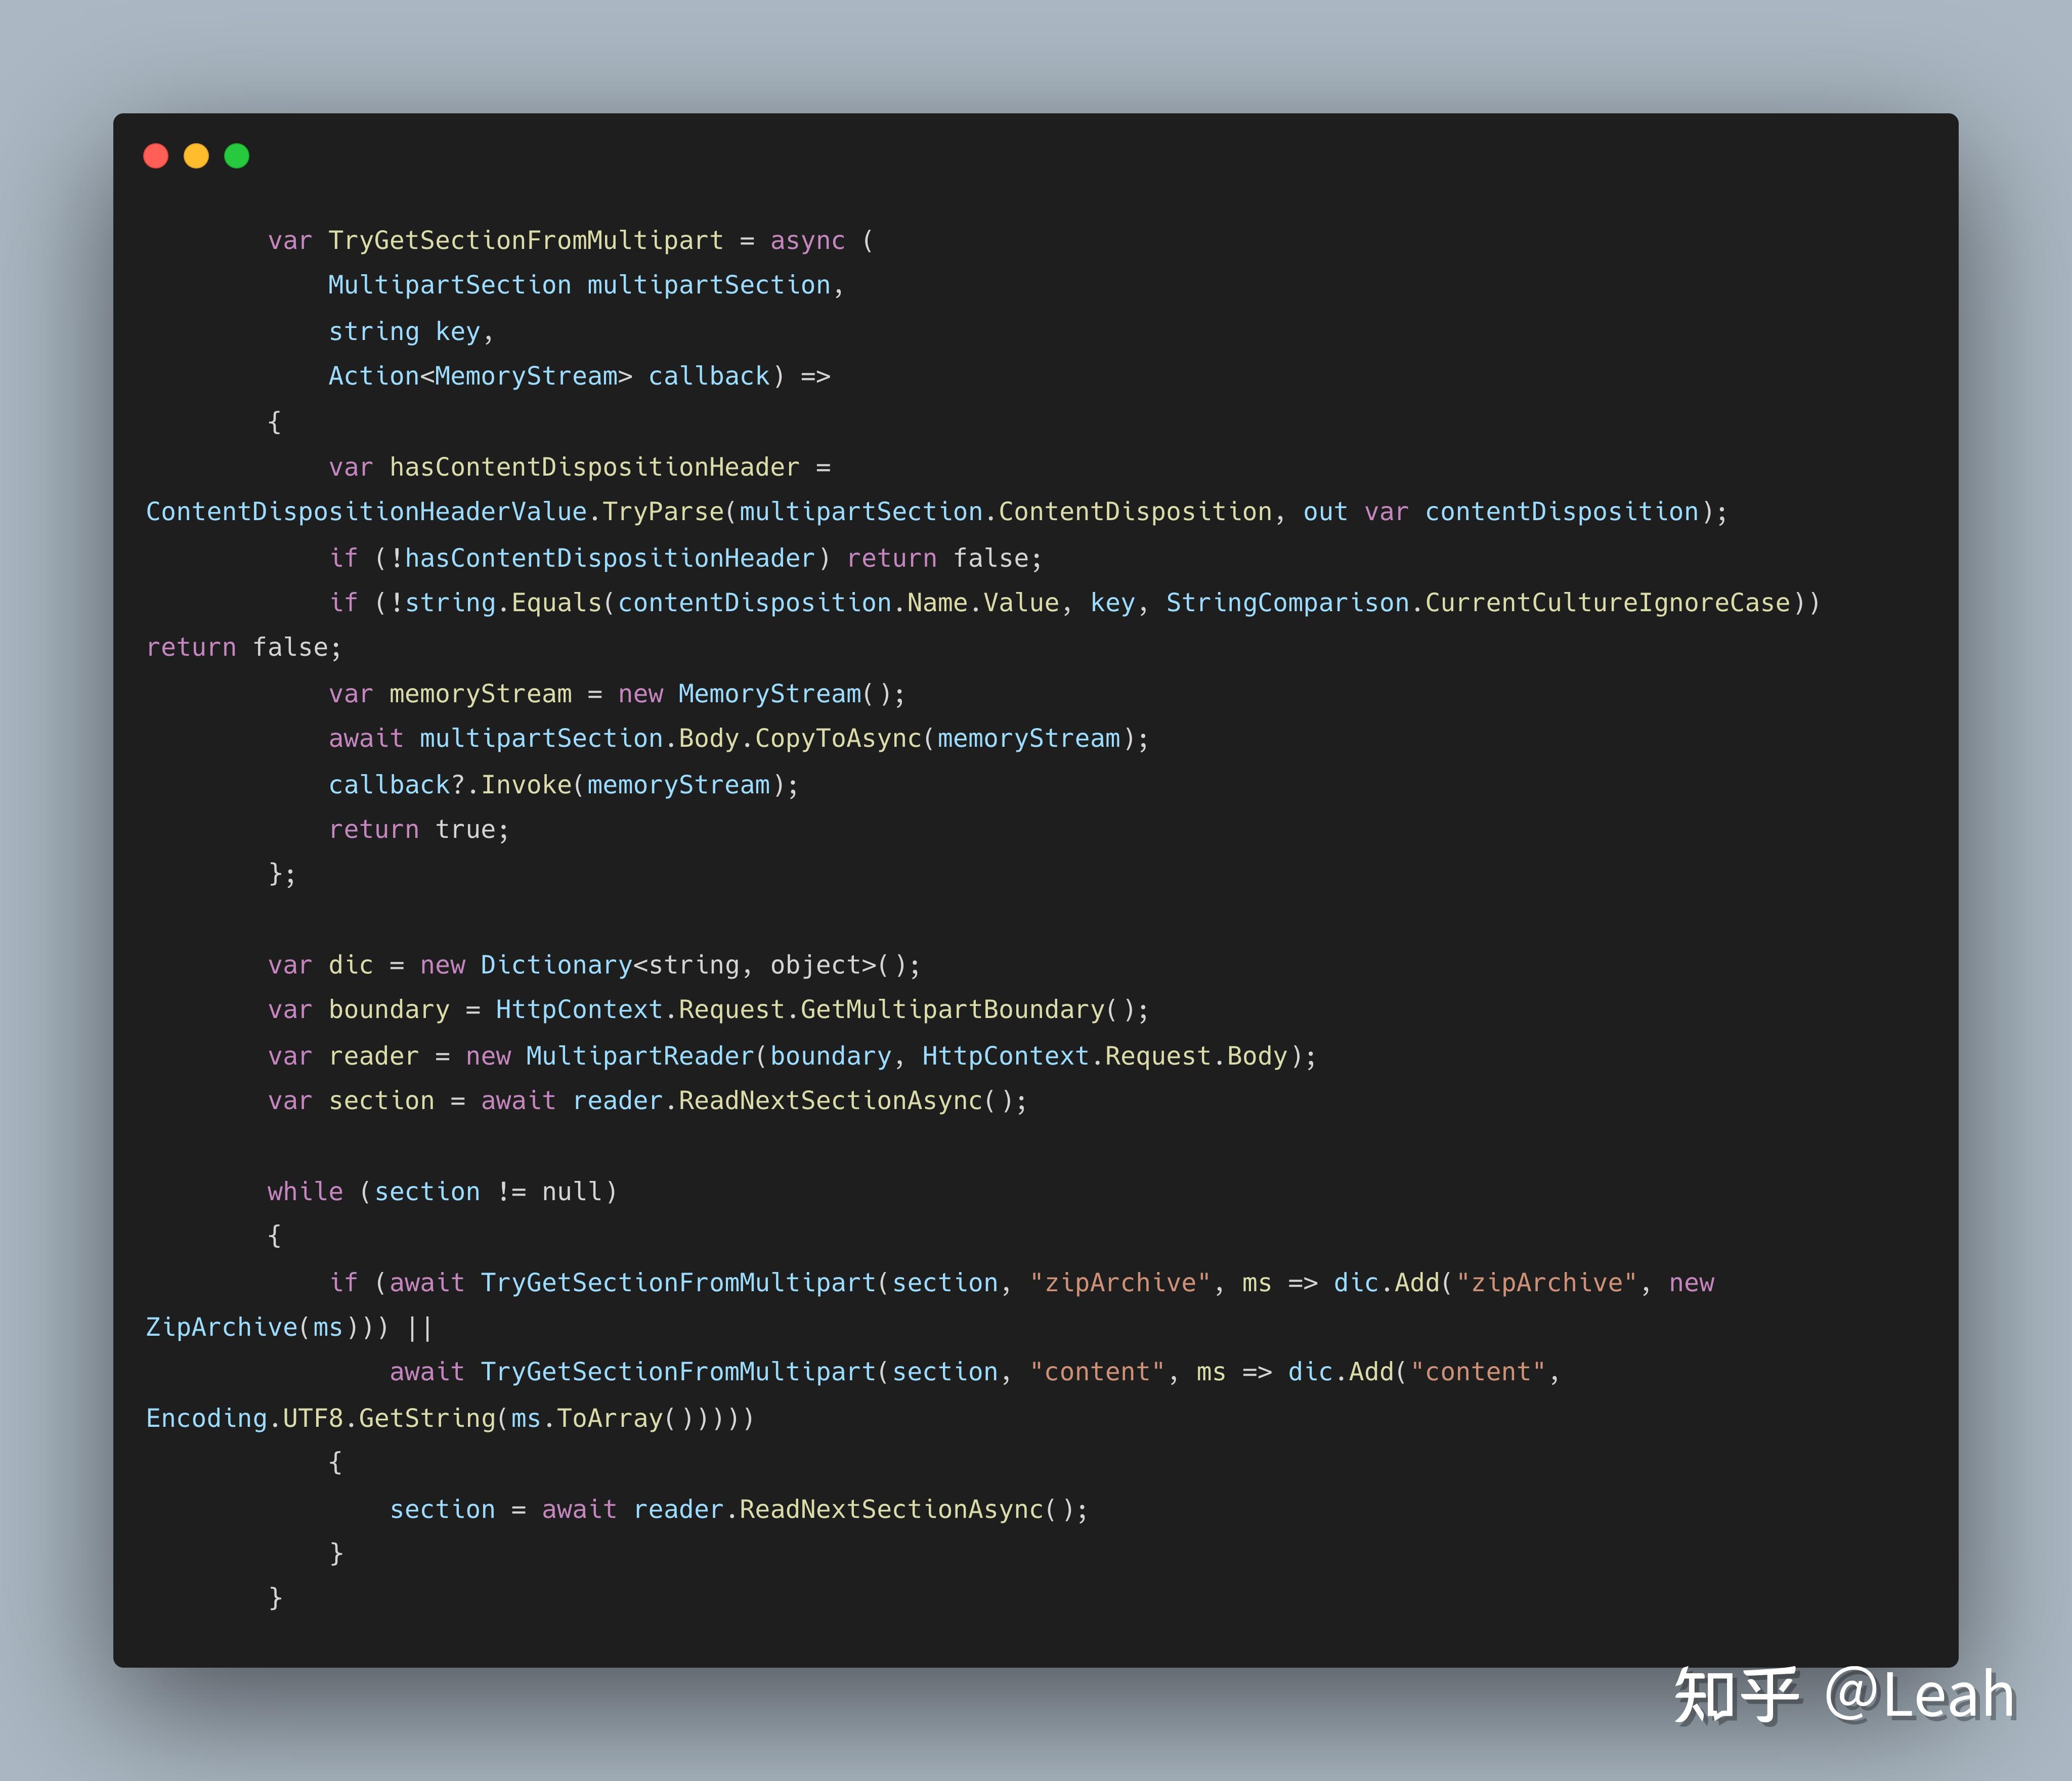2072x1781 pixels.
Task: Click "var dic = new Dictionary<string, object>();" line
Action: coord(594,965)
